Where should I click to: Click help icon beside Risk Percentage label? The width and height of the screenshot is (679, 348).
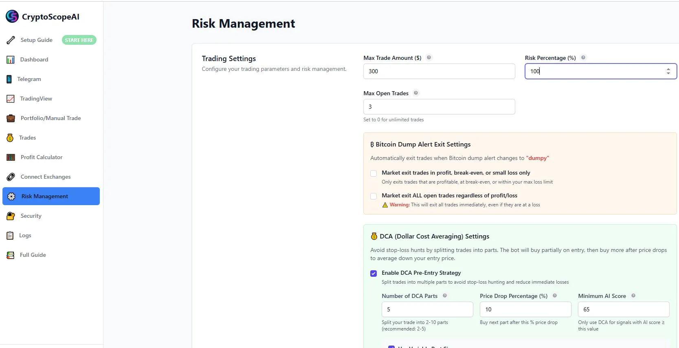pos(583,57)
